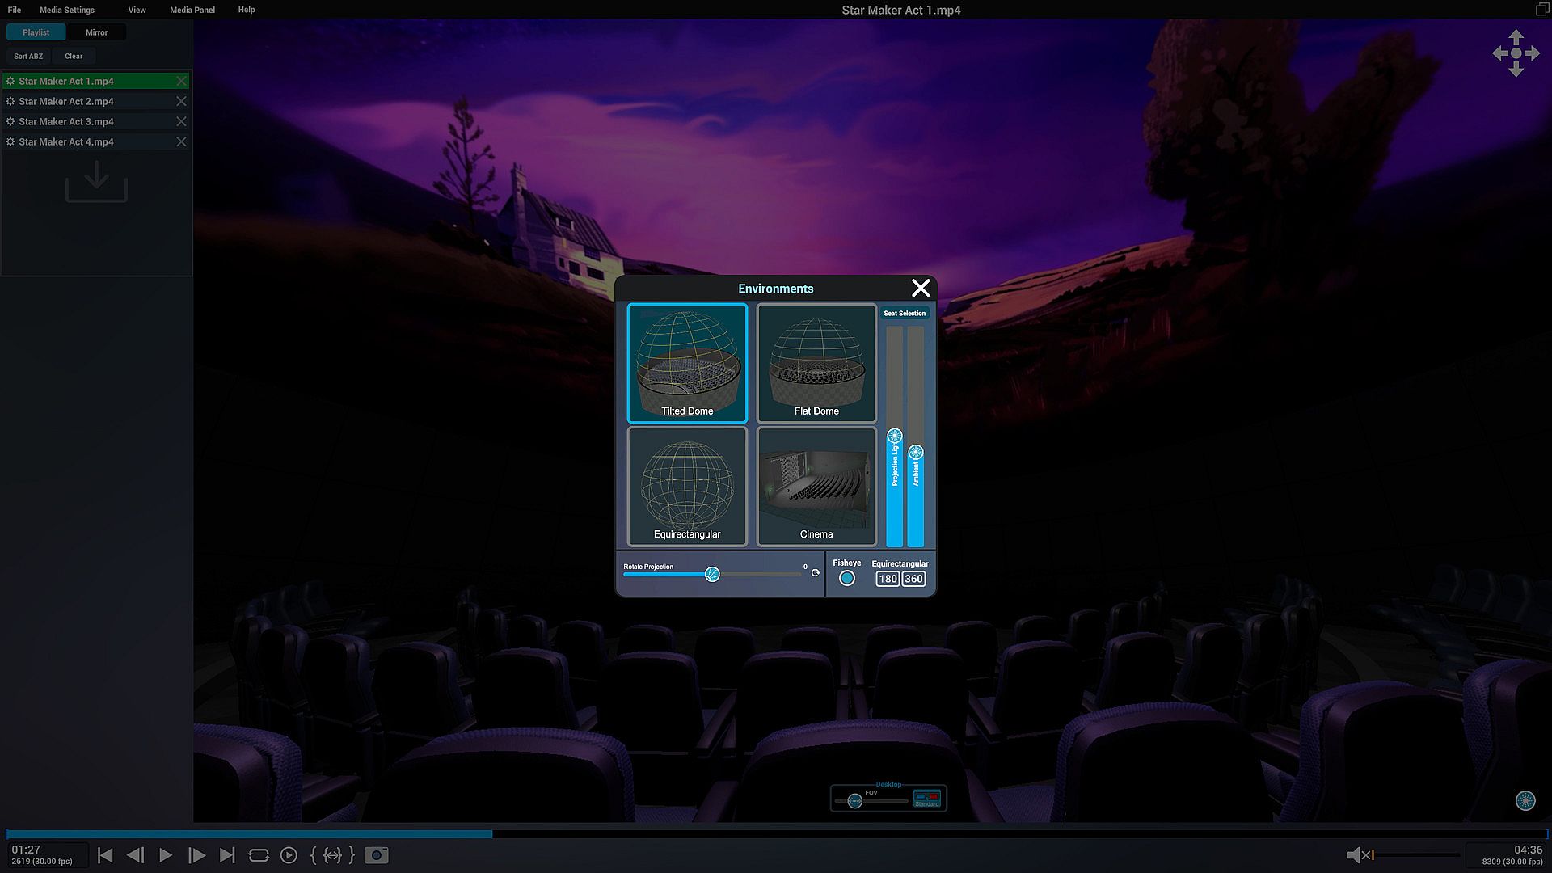Skip to the next playlist track
Image resolution: width=1552 pixels, height=873 pixels.
[227, 855]
